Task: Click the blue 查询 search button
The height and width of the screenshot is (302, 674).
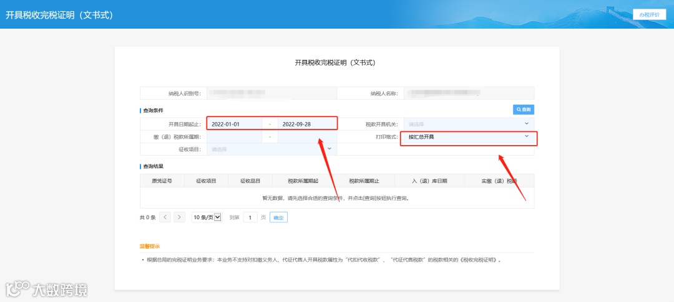Action: click(x=524, y=110)
